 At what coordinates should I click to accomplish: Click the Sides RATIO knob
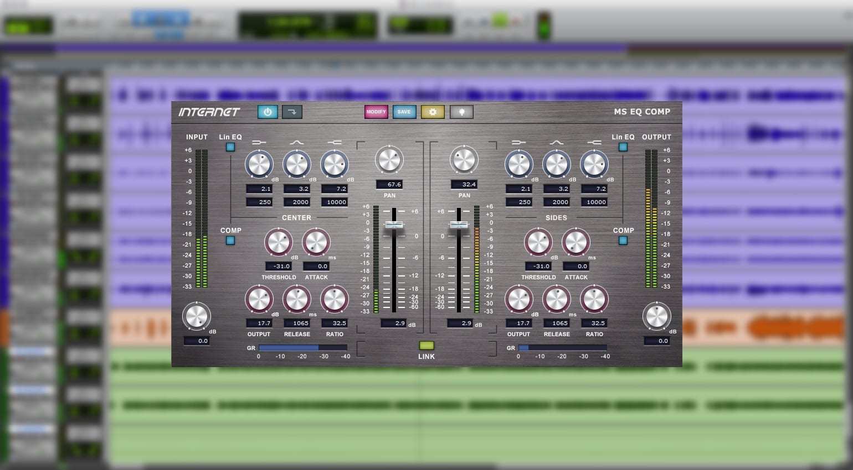(x=594, y=299)
